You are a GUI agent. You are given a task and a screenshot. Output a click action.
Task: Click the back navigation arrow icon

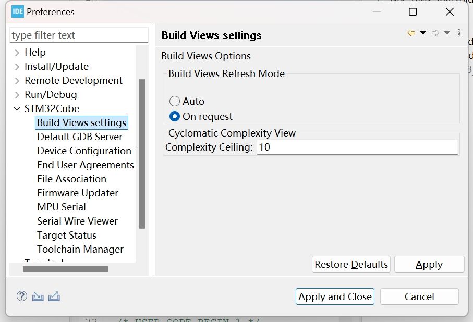coord(411,33)
